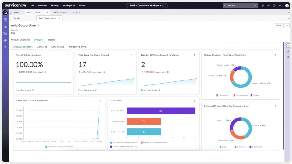Image resolution: width=292 pixels, height=164 pixels.
Task: Click the blue San Francisco SD bar
Action: click(x=144, y=132)
